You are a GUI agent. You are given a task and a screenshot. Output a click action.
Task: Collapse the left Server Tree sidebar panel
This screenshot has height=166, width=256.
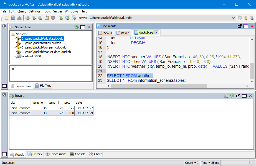[4, 86]
